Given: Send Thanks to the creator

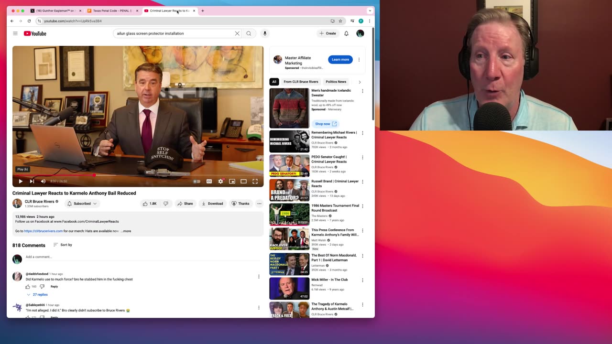Looking at the screenshot, I should [x=240, y=204].
